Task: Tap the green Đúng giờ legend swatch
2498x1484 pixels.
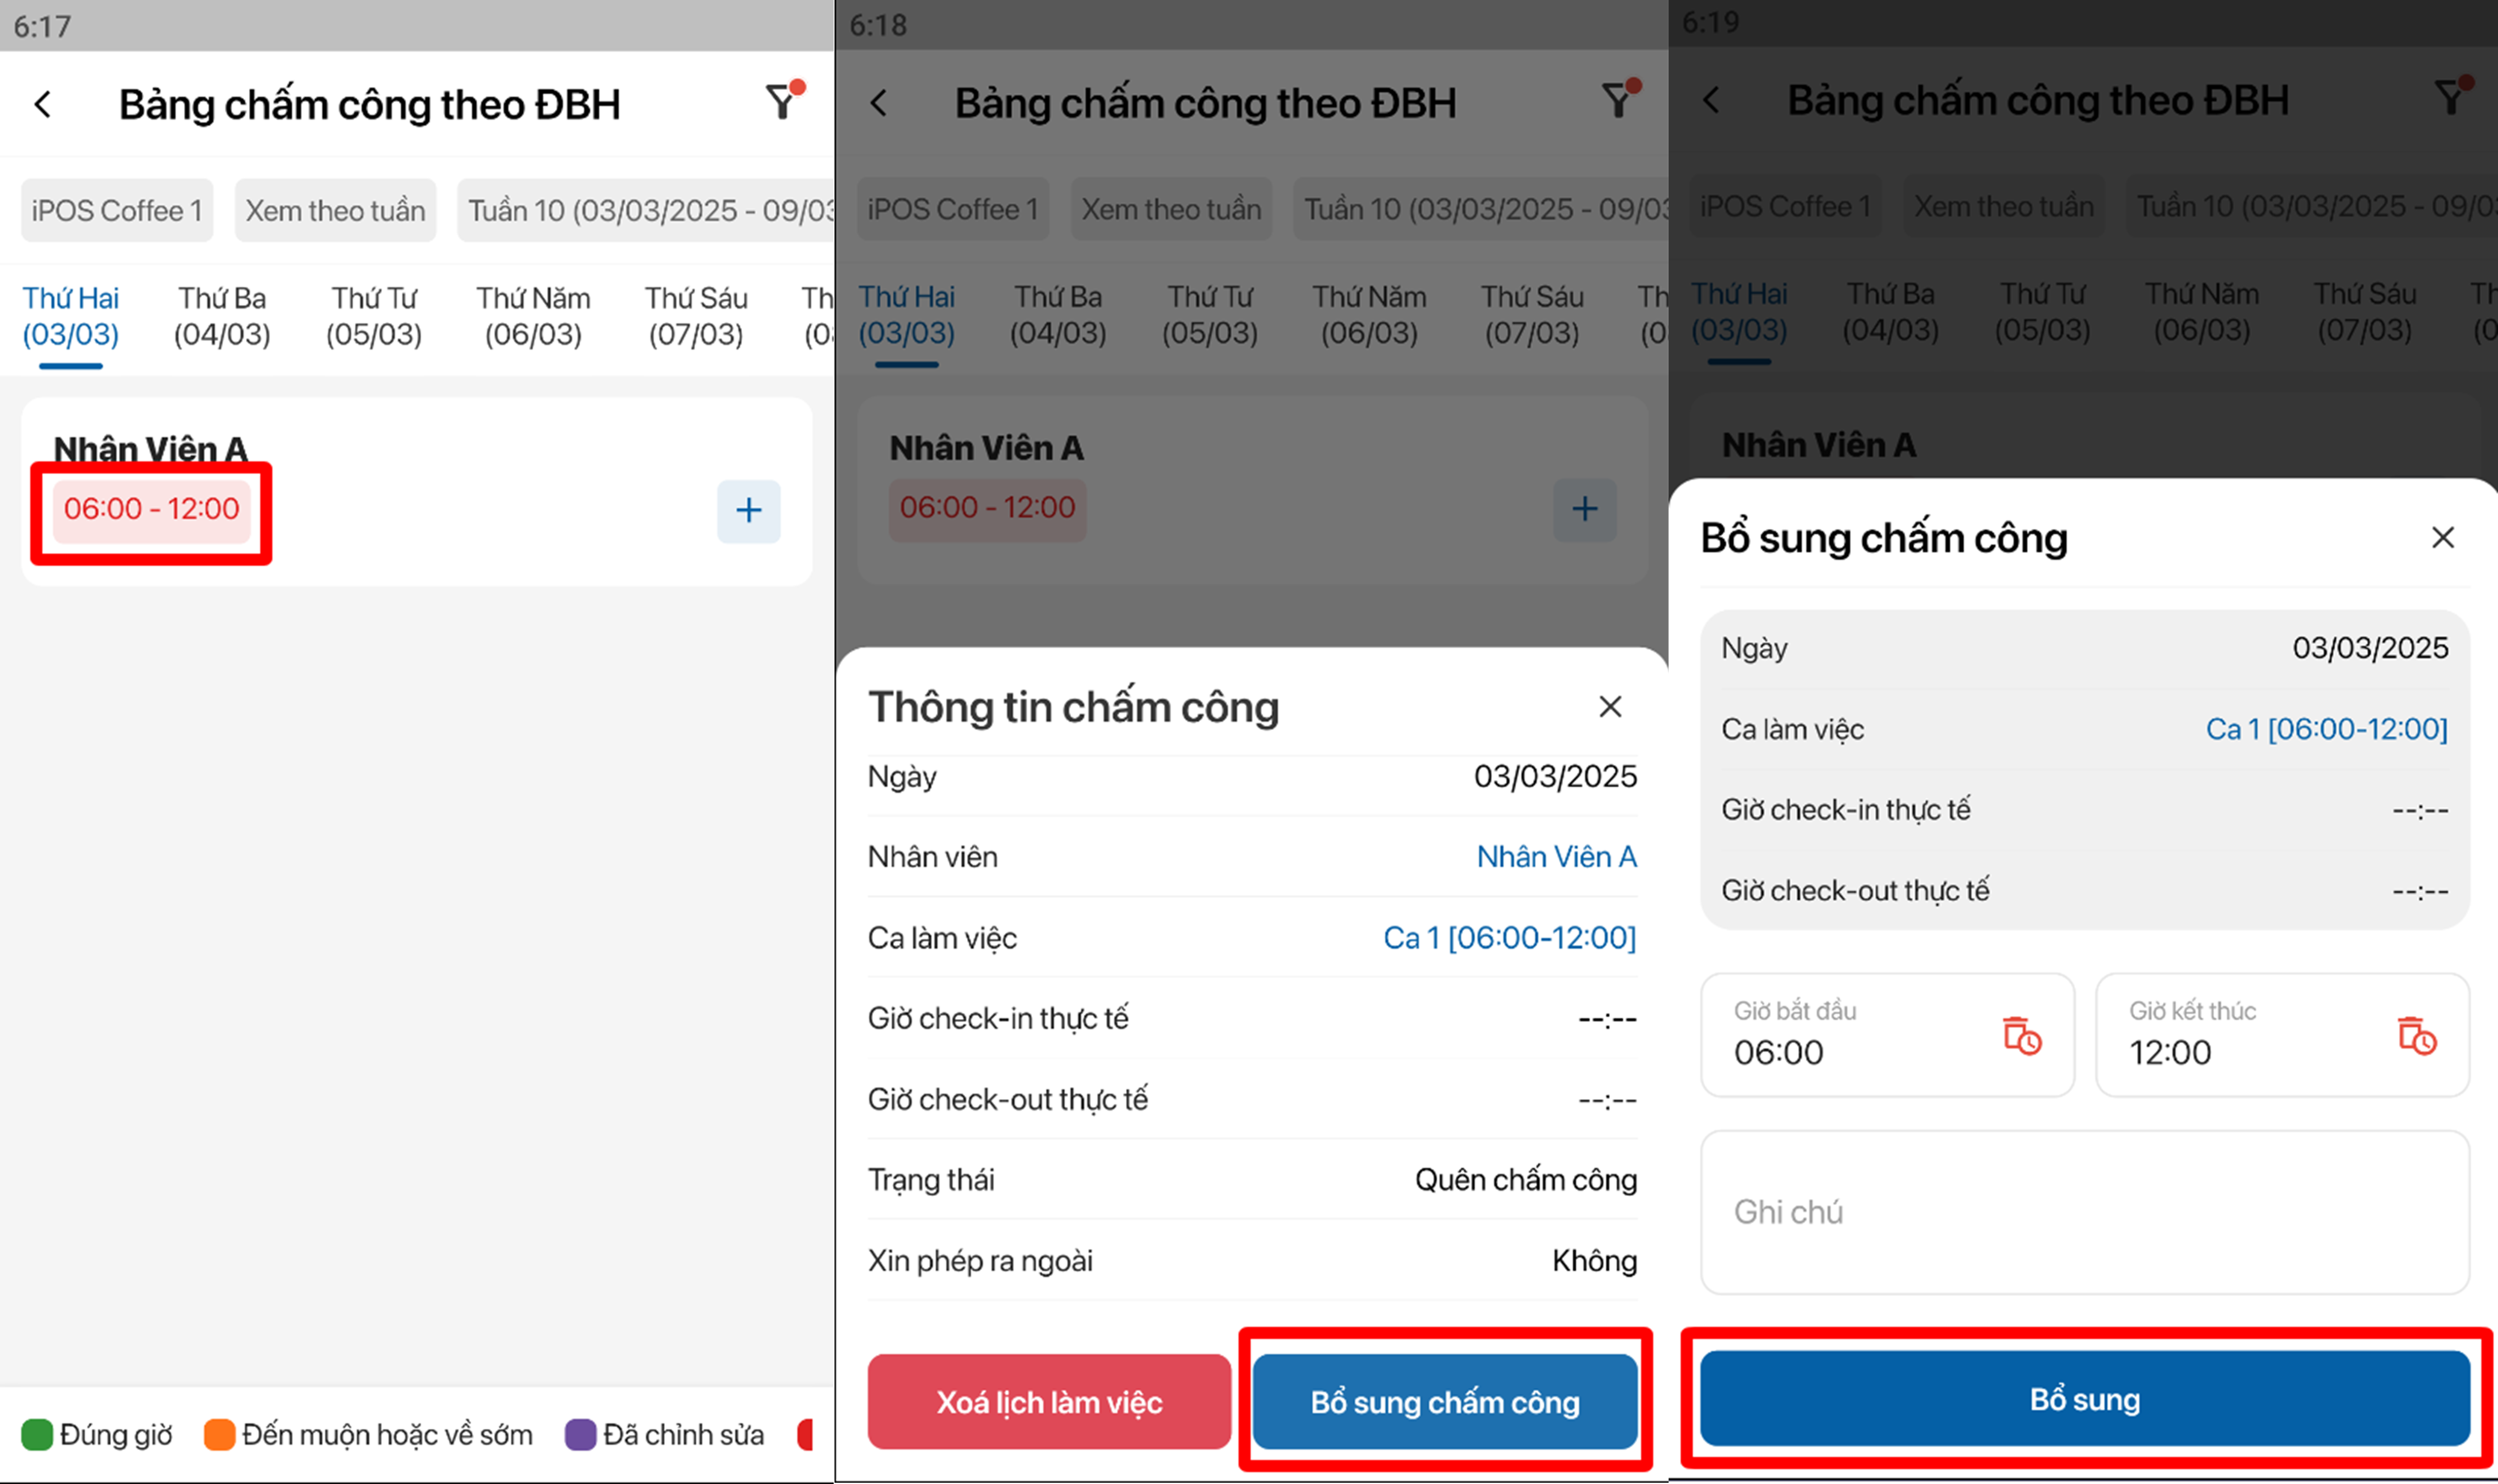Action: 37,1434
